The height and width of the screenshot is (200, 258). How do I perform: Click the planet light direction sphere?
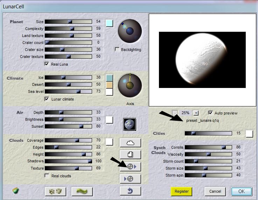pyautogui.click(x=130, y=31)
